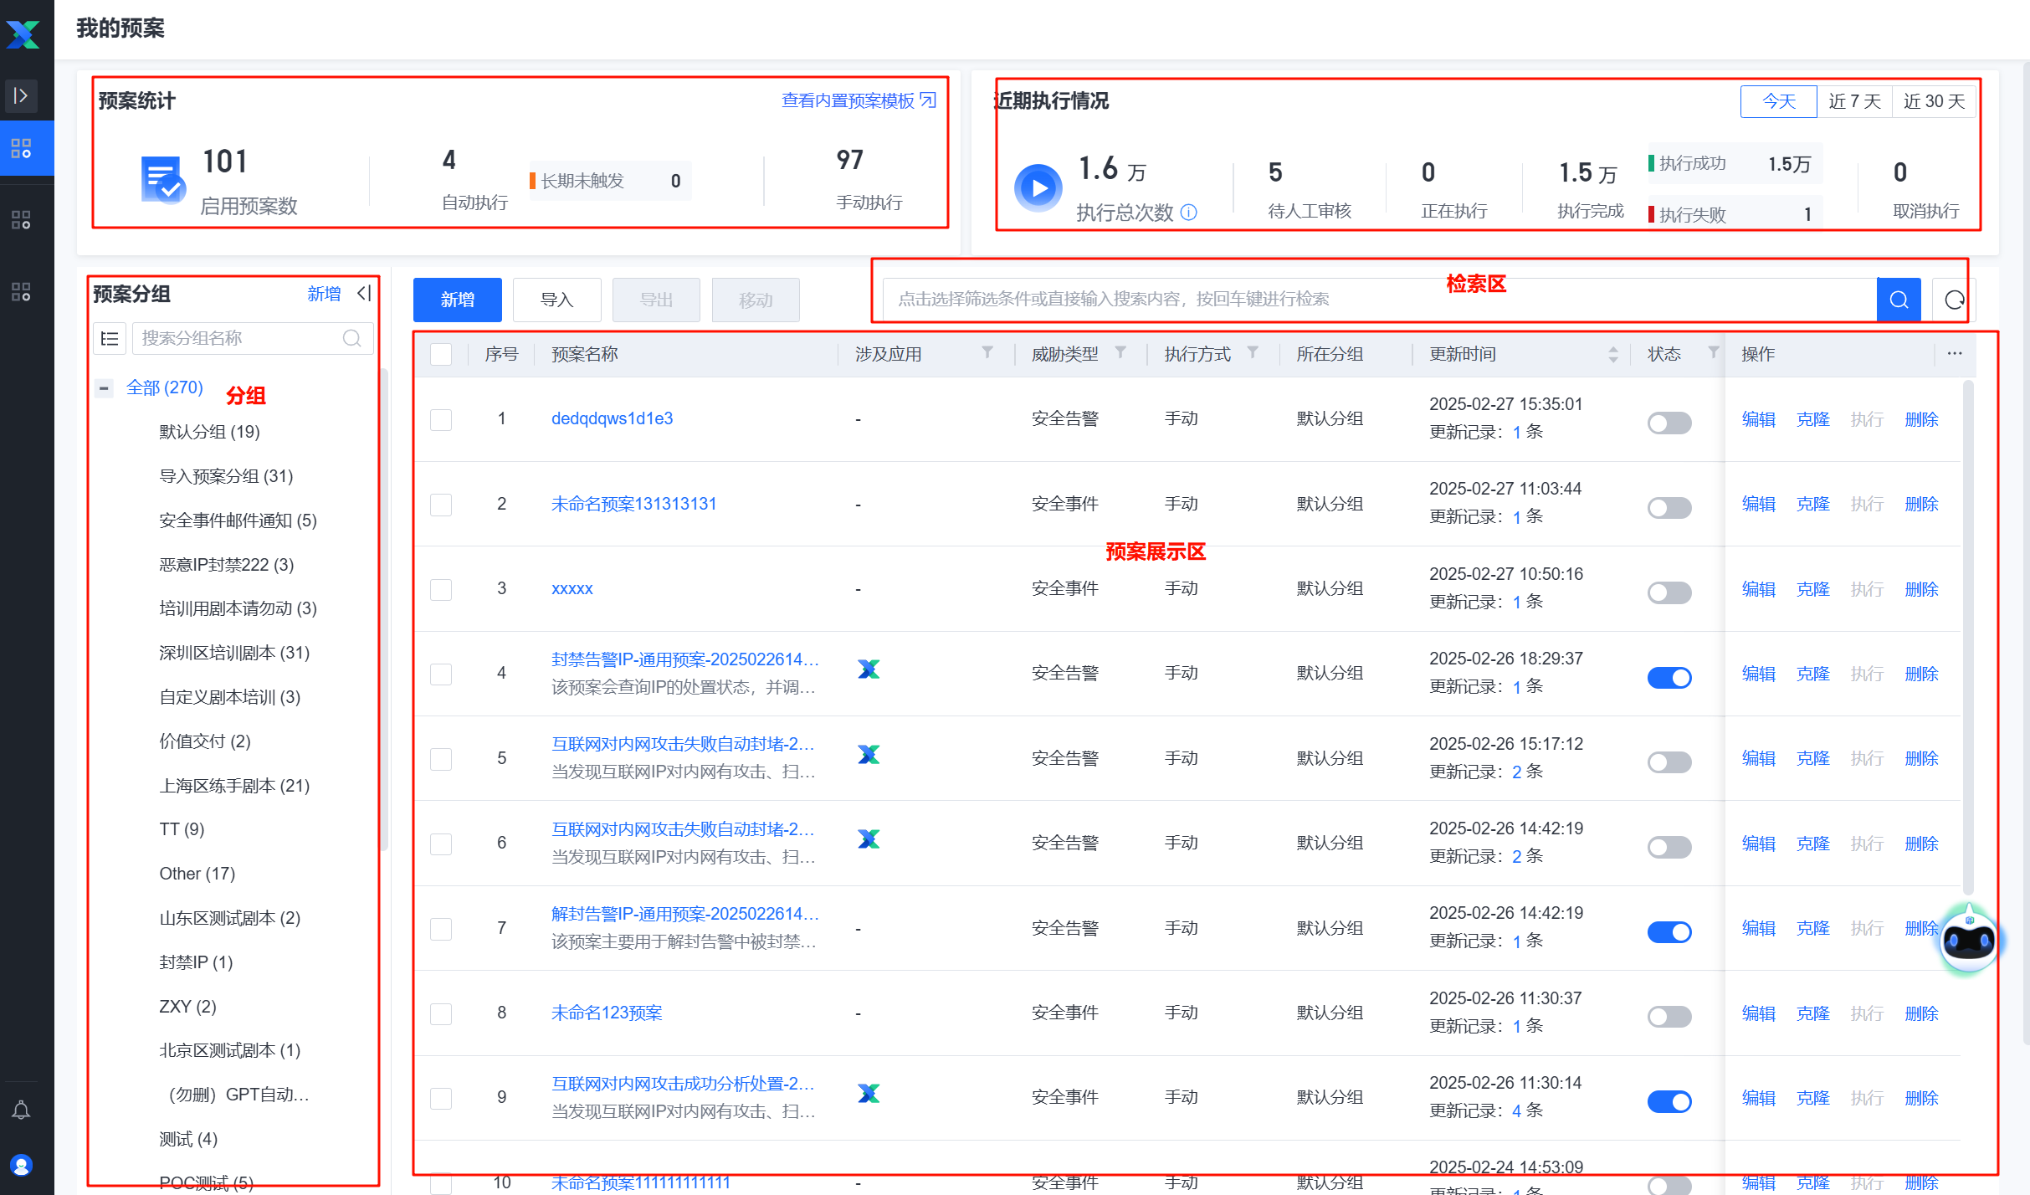Click the info icon next to 执行总次数

(x=1188, y=213)
